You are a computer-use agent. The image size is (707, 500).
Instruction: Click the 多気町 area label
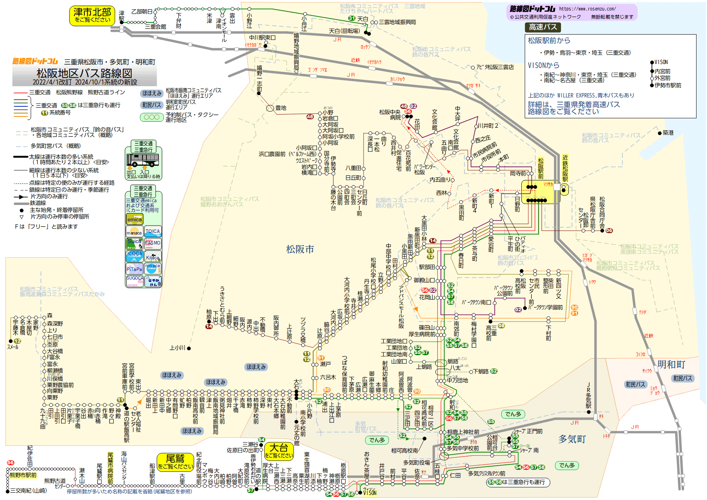click(x=572, y=439)
